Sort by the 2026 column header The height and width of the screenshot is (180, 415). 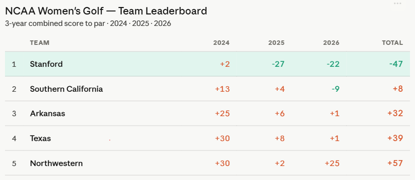click(331, 43)
